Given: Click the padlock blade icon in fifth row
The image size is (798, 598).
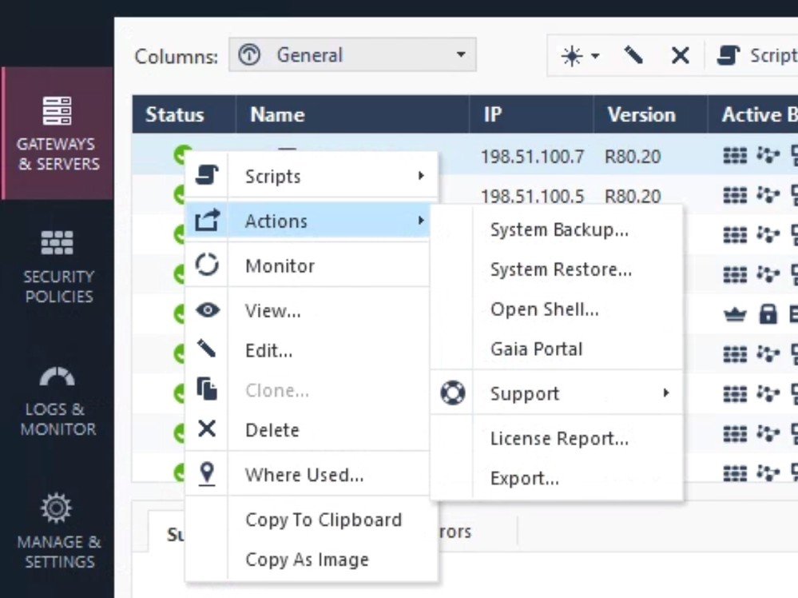Looking at the screenshot, I should point(768,314).
